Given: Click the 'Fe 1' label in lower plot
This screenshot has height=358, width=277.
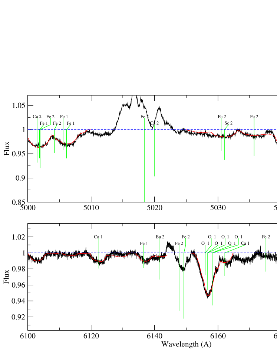Looking at the screenshot, I should [144, 244].
